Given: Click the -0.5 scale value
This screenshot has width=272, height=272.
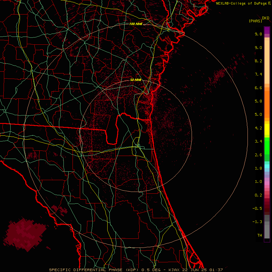Looking at the screenshot, I should (257, 209).
